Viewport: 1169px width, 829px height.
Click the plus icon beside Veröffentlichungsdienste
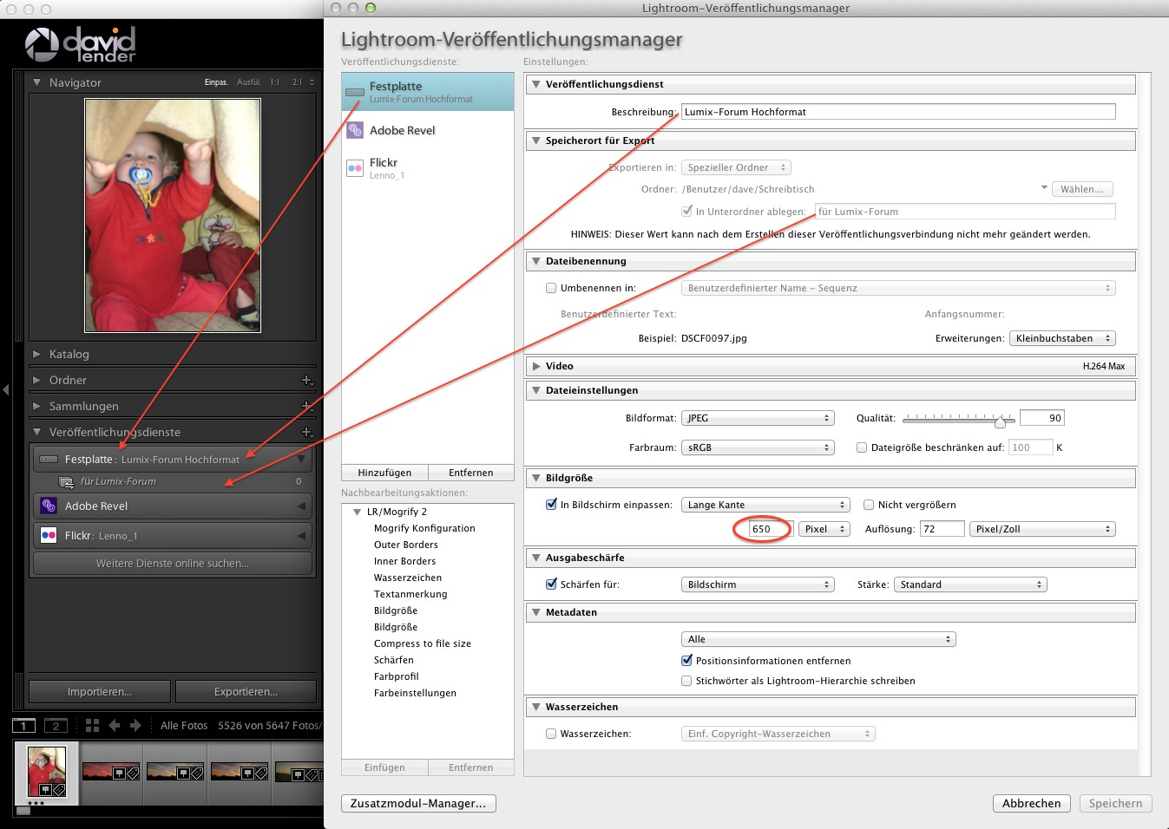[306, 432]
